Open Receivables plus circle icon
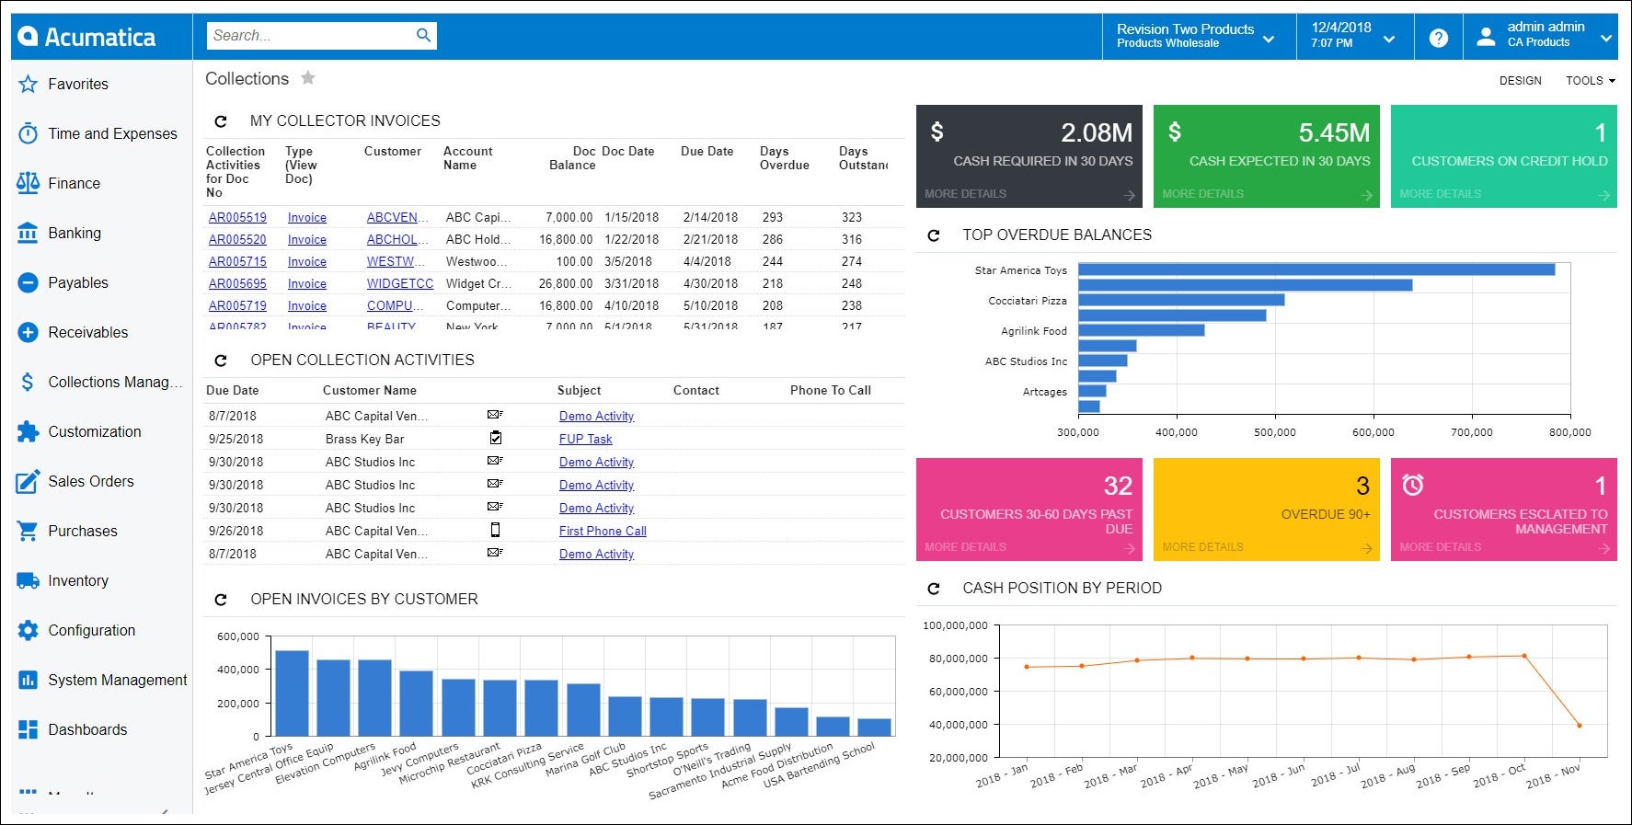The height and width of the screenshot is (825, 1632). [x=29, y=332]
